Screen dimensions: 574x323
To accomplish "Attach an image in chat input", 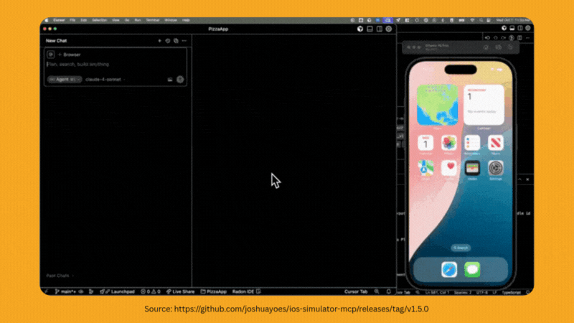I will point(170,80).
